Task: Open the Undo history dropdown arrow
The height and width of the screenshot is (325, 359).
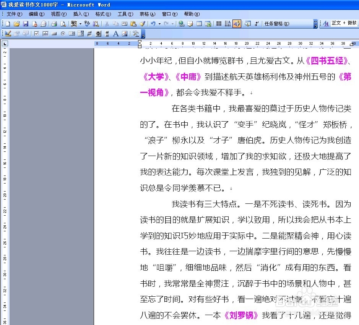Action: point(159,24)
